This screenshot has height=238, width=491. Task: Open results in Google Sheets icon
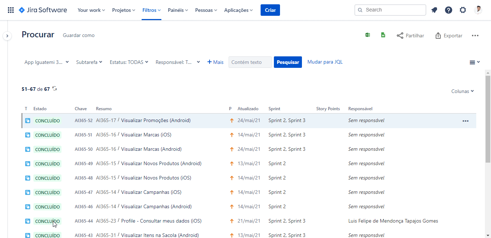point(383,35)
